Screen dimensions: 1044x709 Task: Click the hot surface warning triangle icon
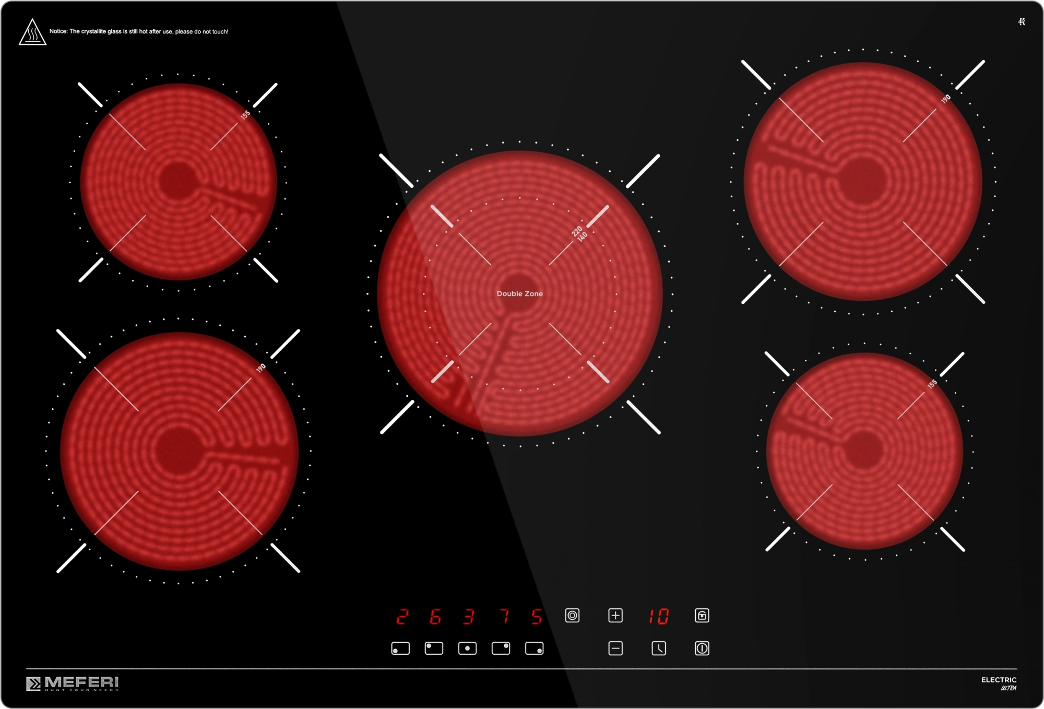pos(32,32)
